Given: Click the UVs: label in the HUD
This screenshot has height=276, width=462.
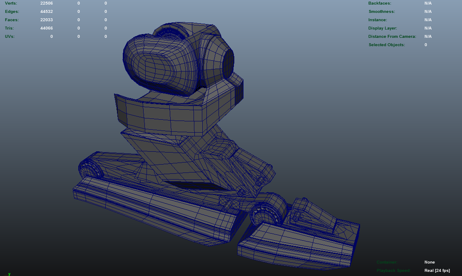Looking at the screenshot, I should pyautogui.click(x=10, y=36).
